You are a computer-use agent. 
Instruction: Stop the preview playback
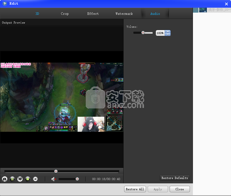point(28,179)
